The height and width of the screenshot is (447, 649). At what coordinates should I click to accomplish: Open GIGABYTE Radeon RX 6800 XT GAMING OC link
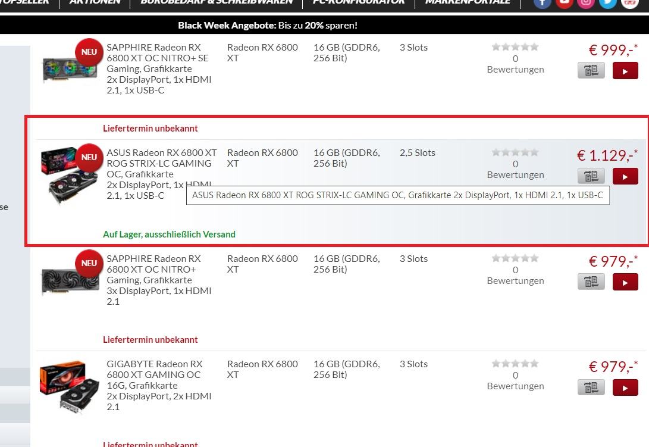pyautogui.click(x=159, y=385)
